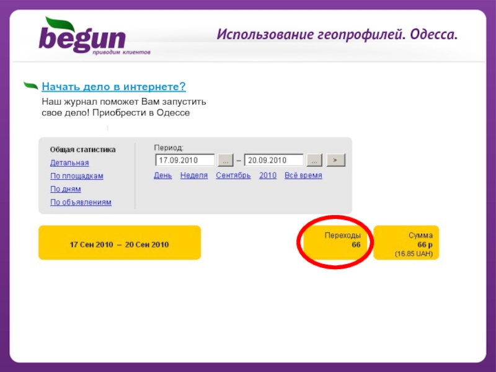Viewport: 496px width, 372px height.
Task: Click the 'Период:' label
Action: pyautogui.click(x=169, y=148)
